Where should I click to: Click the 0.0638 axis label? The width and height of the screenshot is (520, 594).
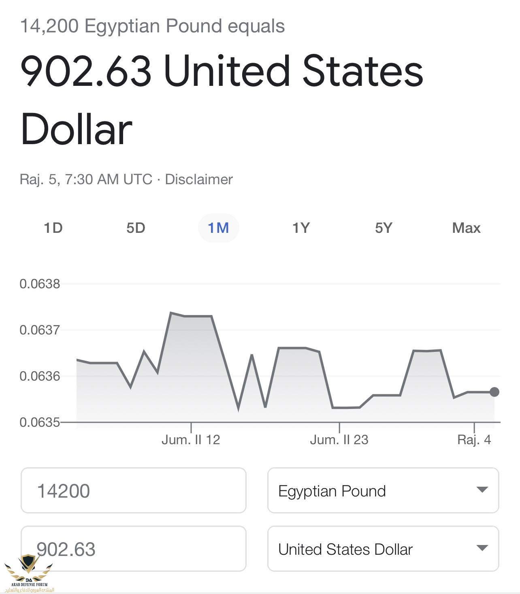[x=40, y=284]
